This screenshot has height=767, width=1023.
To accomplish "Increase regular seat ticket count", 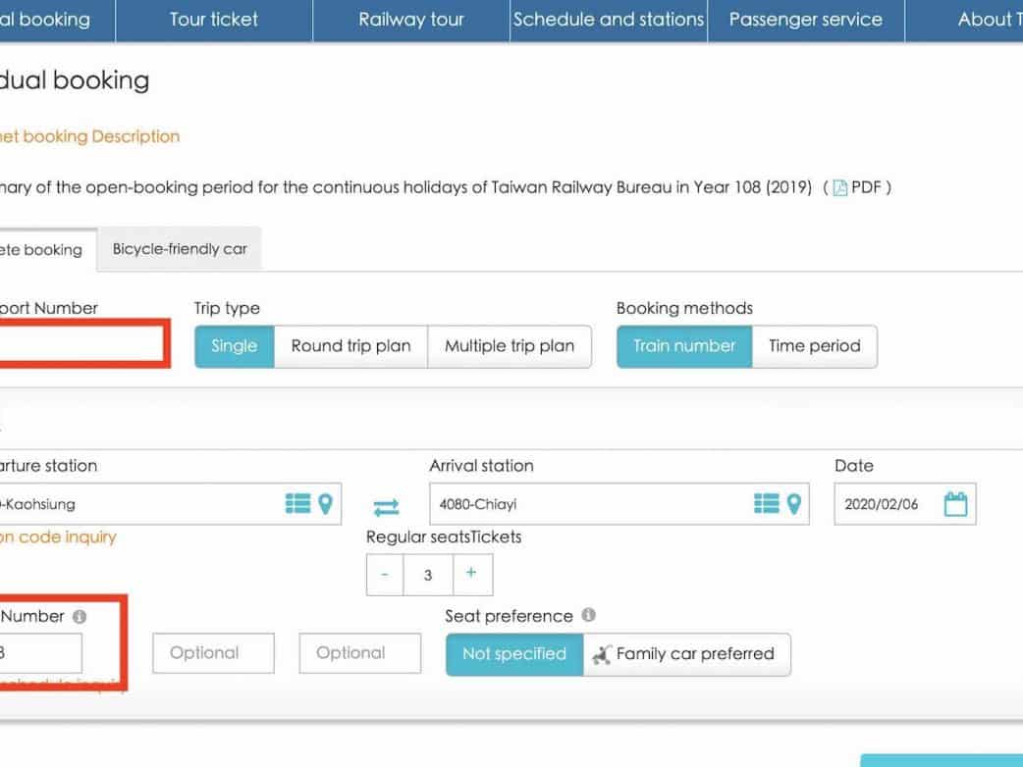I will [471, 574].
